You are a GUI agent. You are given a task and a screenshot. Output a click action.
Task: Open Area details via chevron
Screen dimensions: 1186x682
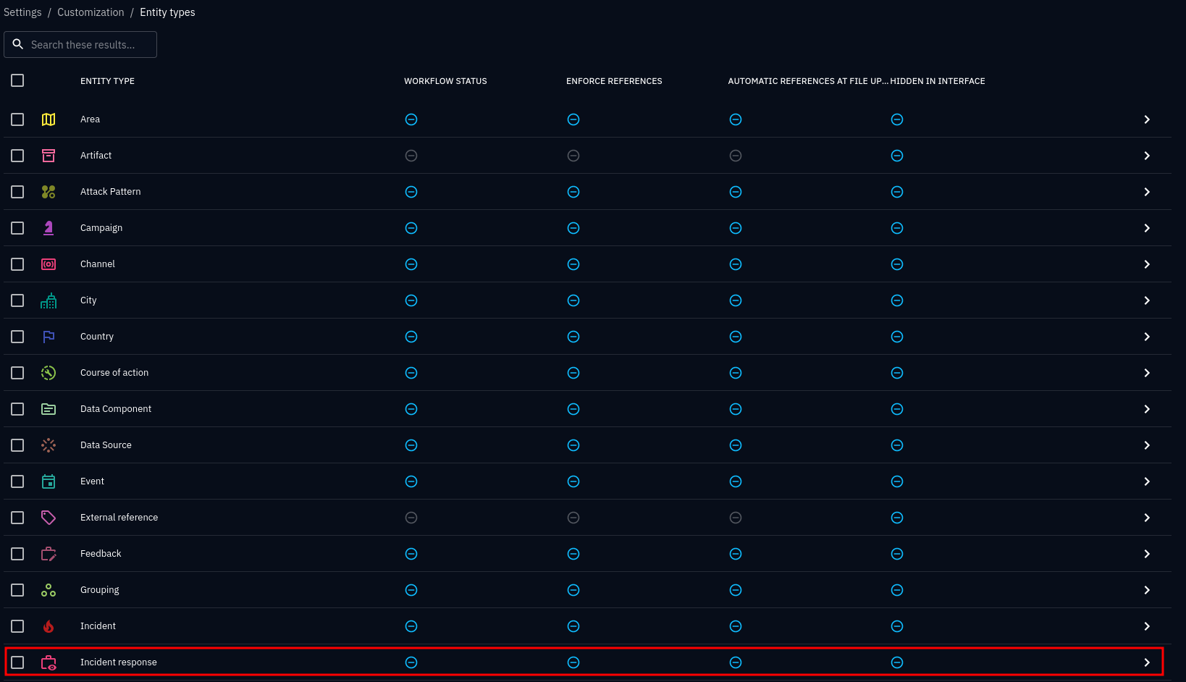[x=1147, y=119]
